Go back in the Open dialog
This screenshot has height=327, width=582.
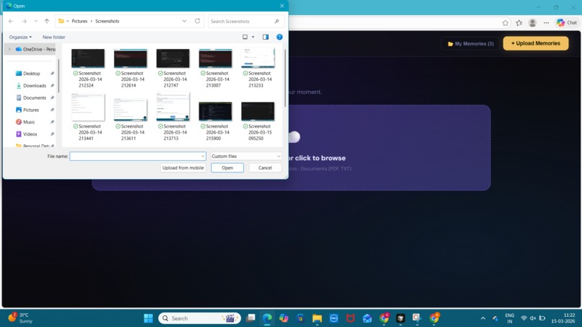[11, 21]
